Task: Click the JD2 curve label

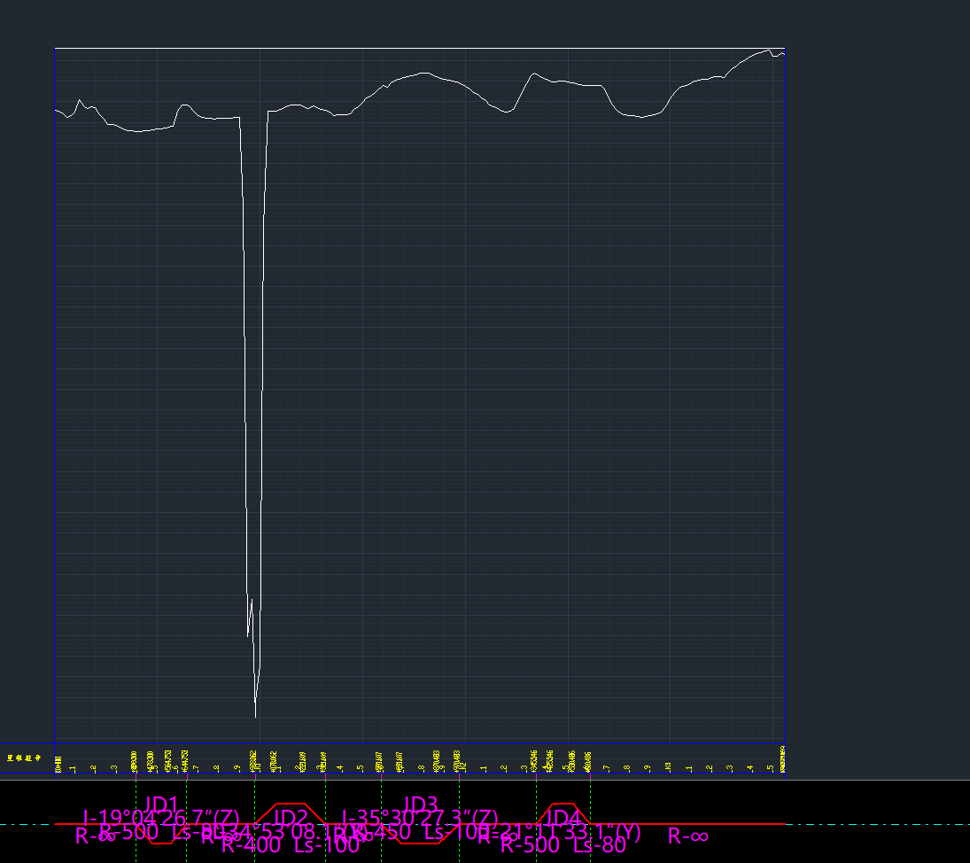Action: click(291, 817)
